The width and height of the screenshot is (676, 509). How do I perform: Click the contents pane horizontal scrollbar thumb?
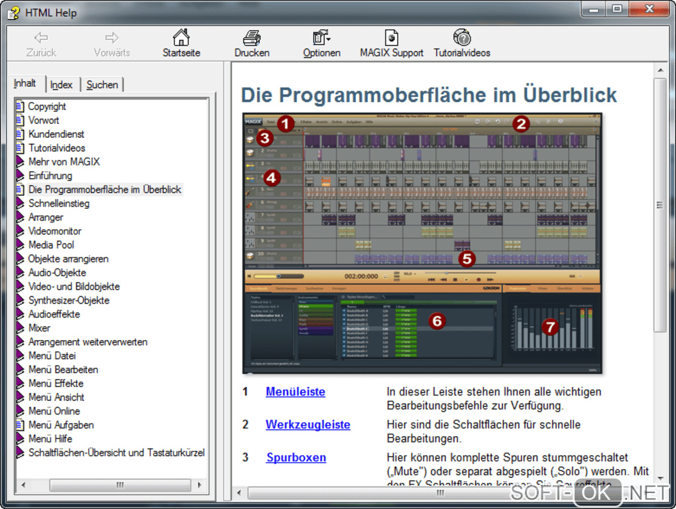point(120,485)
